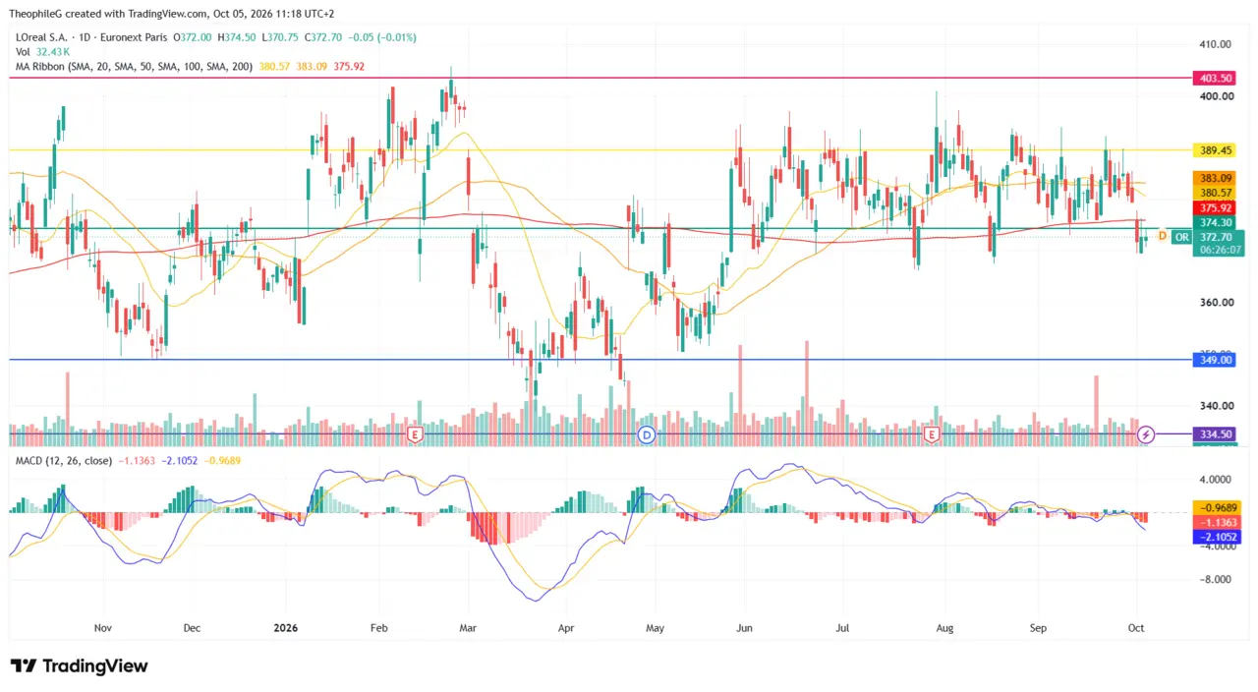Click the 410.00 price scale value
The height and width of the screenshot is (692, 1258).
[1216, 44]
